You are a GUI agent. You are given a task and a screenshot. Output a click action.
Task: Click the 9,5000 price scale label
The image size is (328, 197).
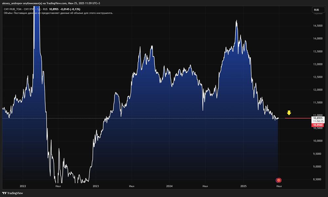click(x=318, y=154)
